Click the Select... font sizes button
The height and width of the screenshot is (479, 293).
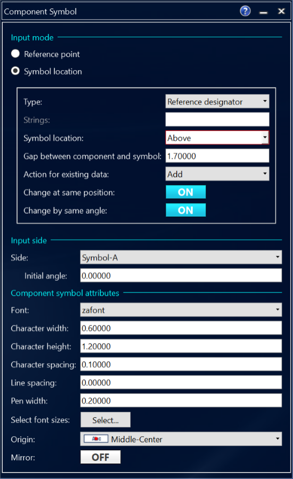(x=105, y=420)
